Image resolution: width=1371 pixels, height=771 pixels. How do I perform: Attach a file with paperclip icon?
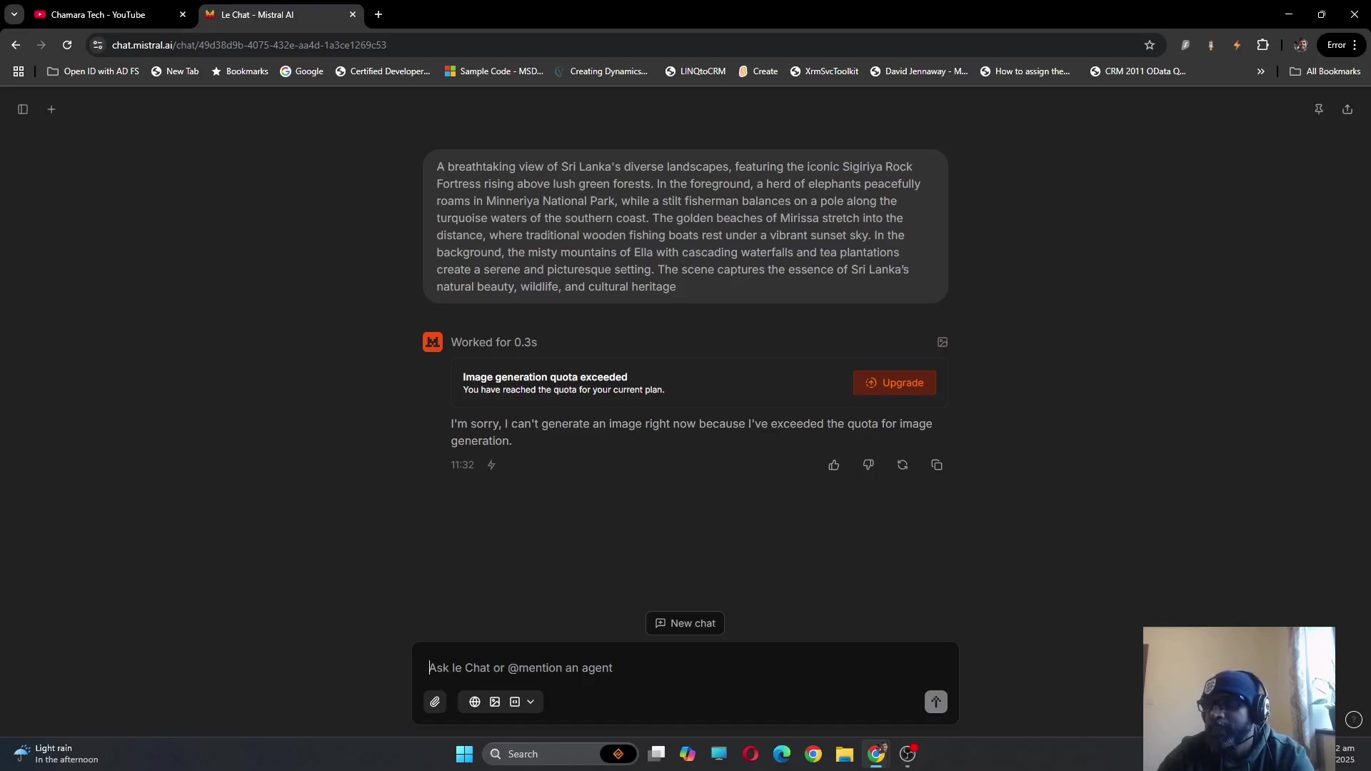[435, 702]
